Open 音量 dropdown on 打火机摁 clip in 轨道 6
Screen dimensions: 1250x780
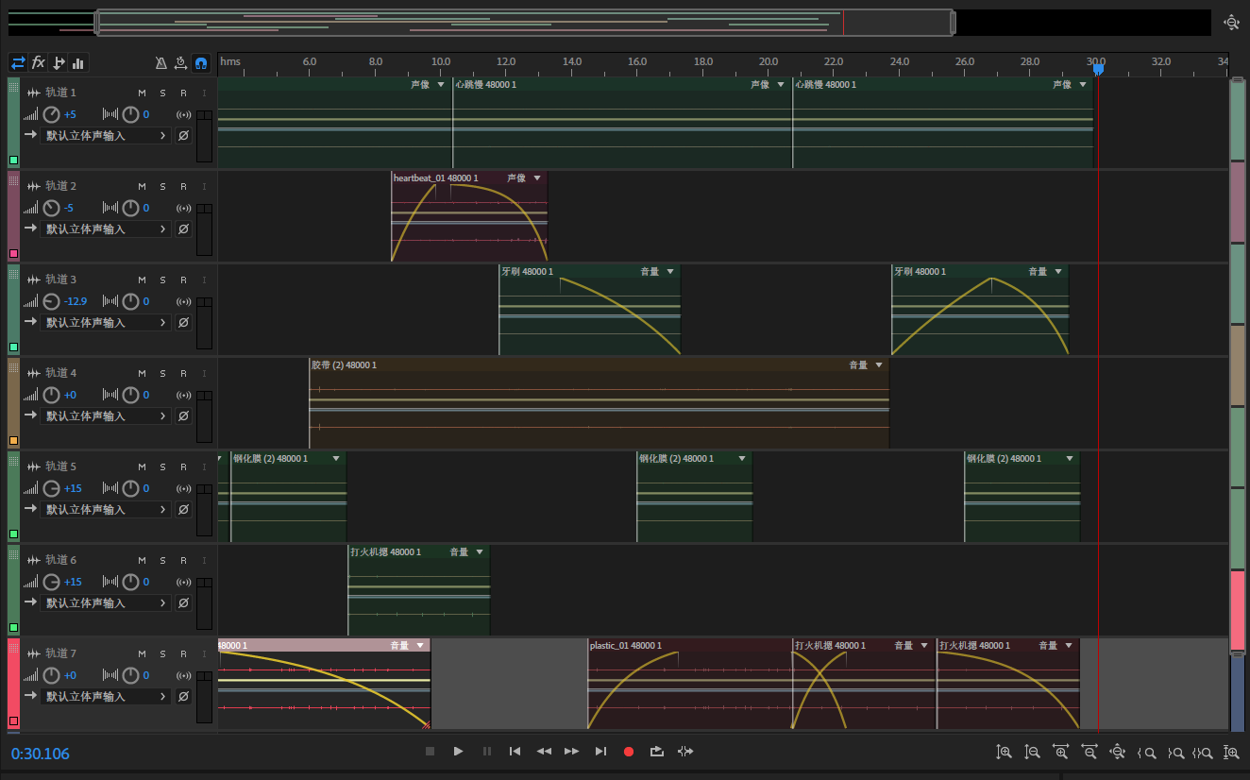[480, 552]
